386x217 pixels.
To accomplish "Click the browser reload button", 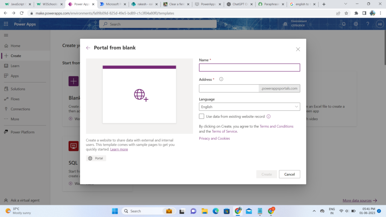I will pyautogui.click(x=21, y=13).
